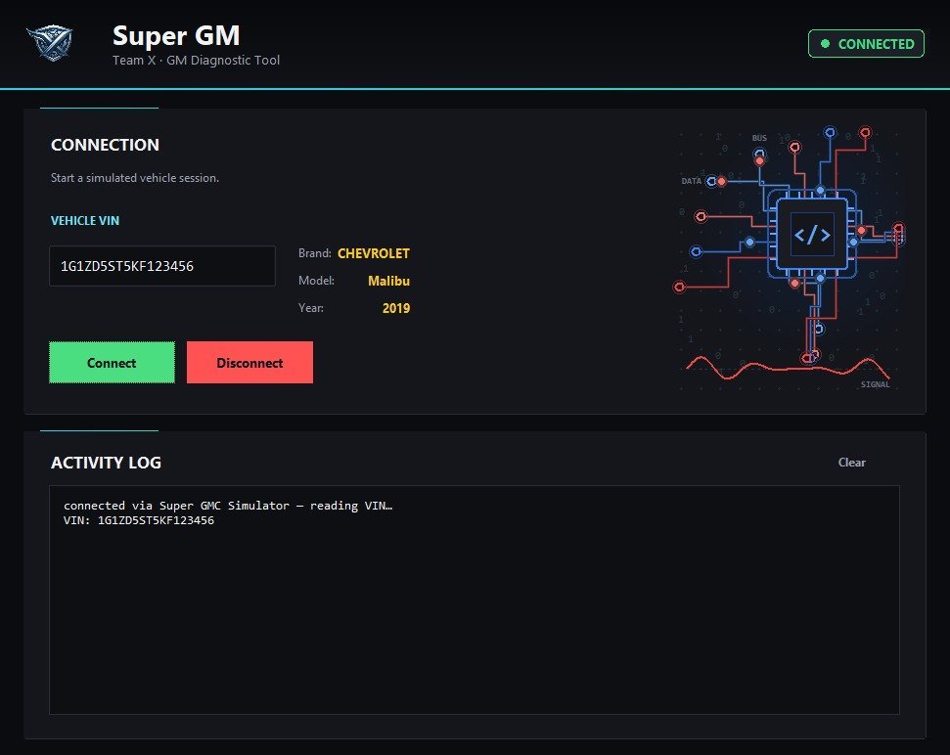Click the 'Brand:' label
The image size is (950, 755).
[314, 253]
